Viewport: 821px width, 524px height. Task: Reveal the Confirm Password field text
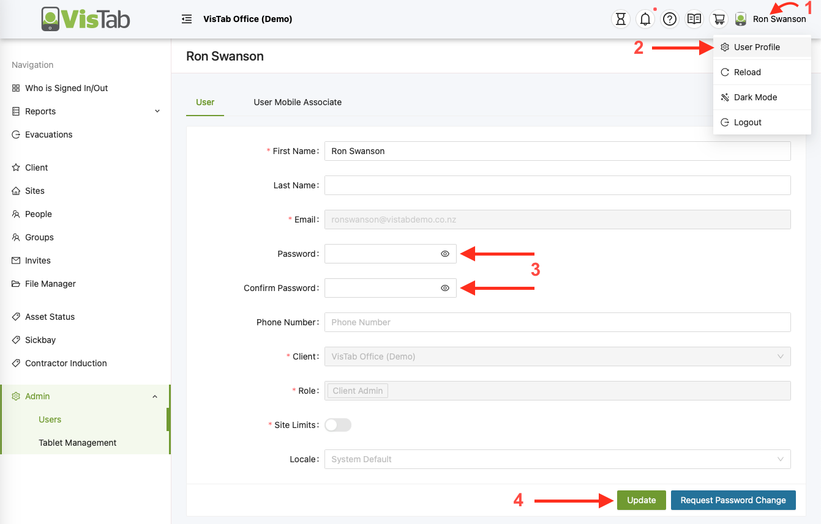click(445, 288)
